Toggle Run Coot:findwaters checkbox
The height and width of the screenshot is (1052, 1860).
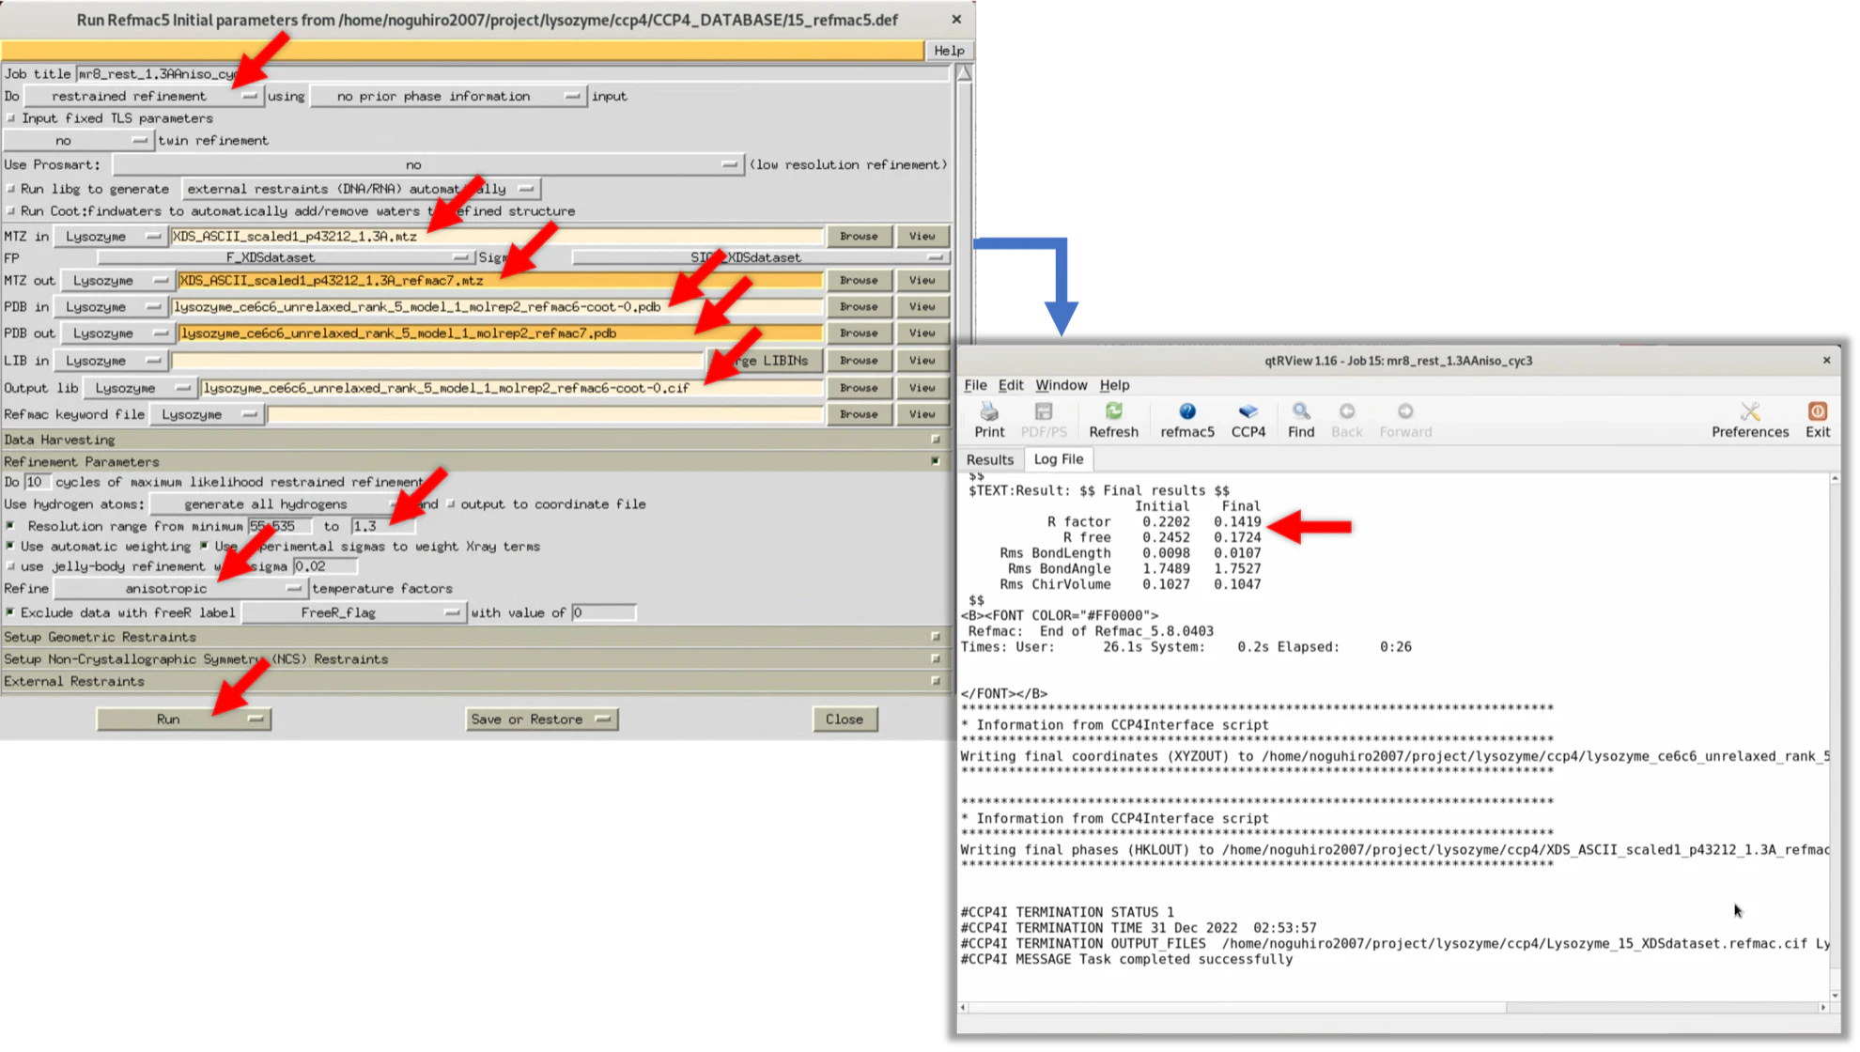11,211
